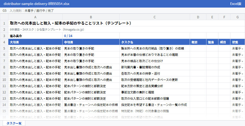This screenshot has height=126, width=245.
Task: Select row 1 header
Action: (4, 23)
